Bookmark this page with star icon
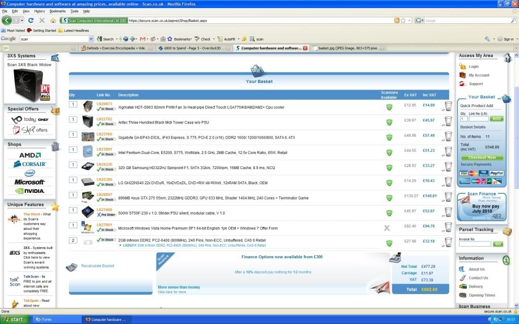 (403, 20)
